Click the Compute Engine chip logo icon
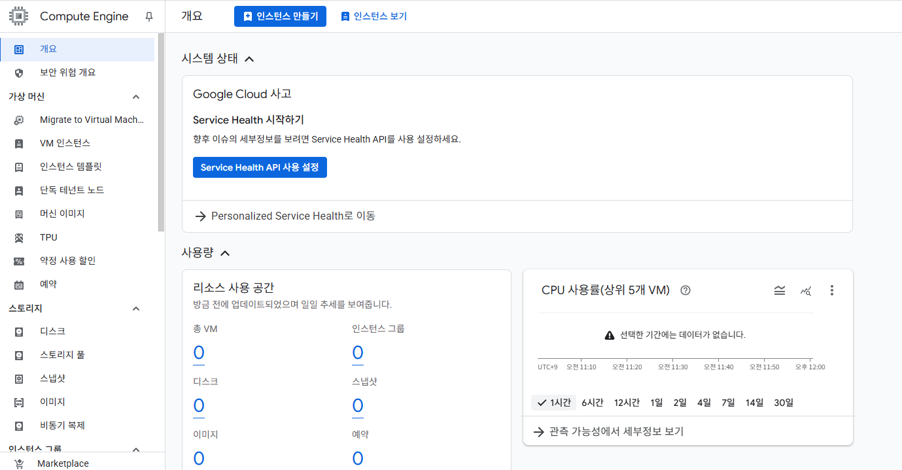Image resolution: width=902 pixels, height=470 pixels. coord(19,16)
